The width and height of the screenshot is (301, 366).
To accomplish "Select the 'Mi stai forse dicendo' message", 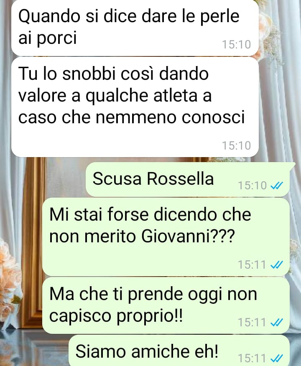I will tap(166, 237).
